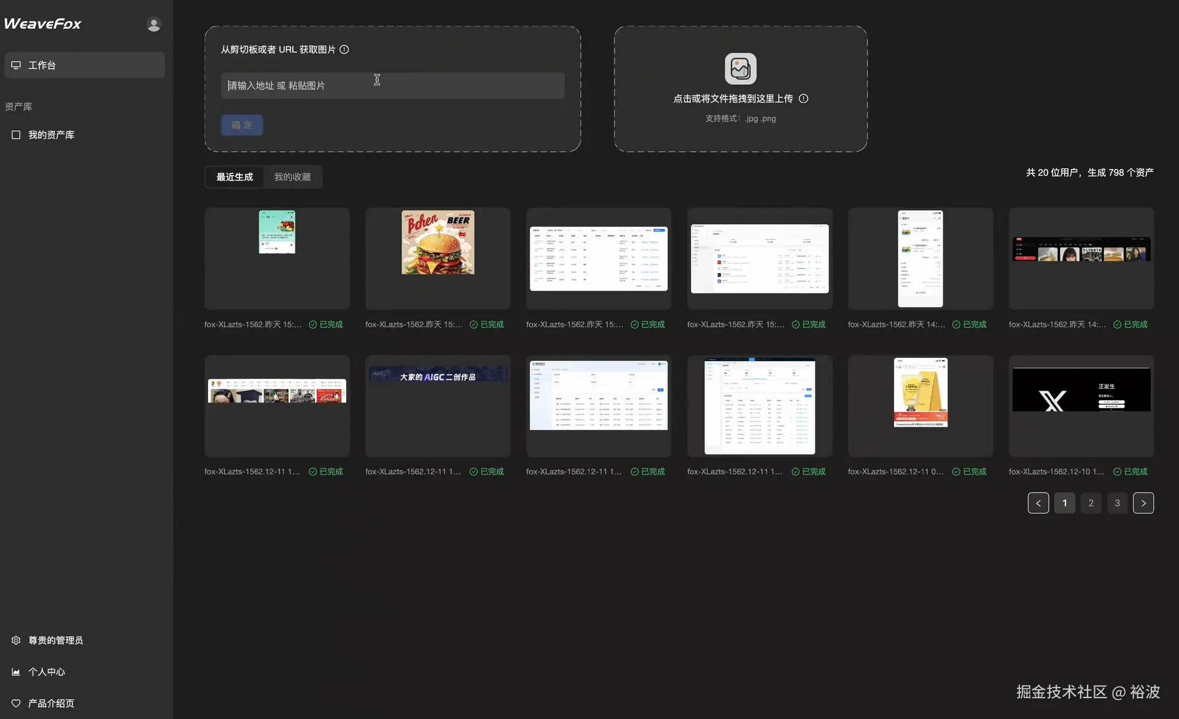Switch to 最近生成 tab

coord(235,177)
